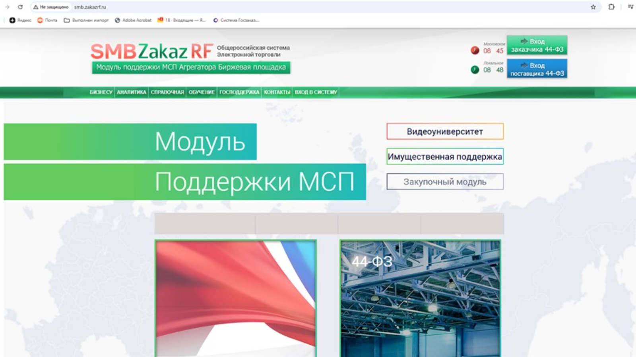Reload the page with the refresh icon
The height and width of the screenshot is (357, 636).
pos(20,7)
